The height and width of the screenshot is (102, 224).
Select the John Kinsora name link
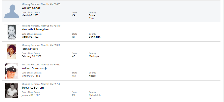(x=30, y=49)
